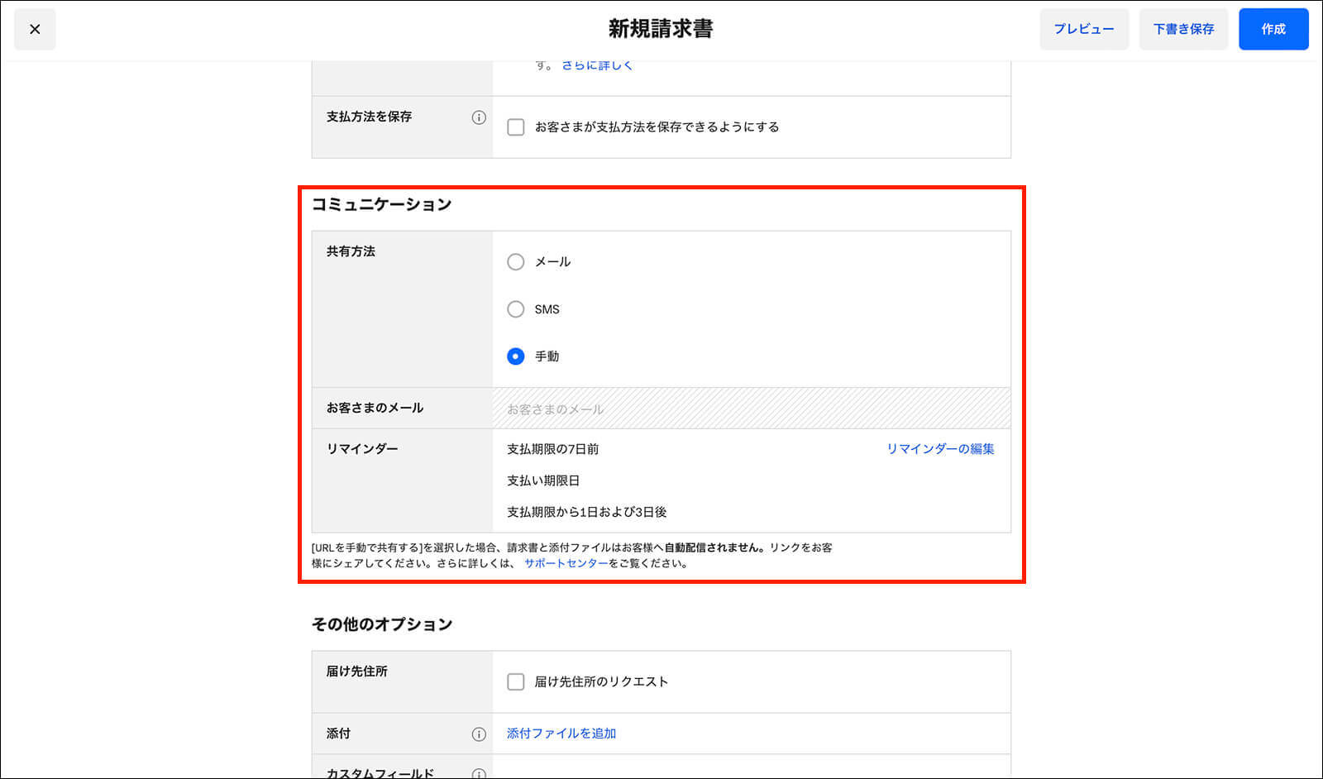Click the 支払期限の7日前 reminder text
The height and width of the screenshot is (779, 1323).
552,449
